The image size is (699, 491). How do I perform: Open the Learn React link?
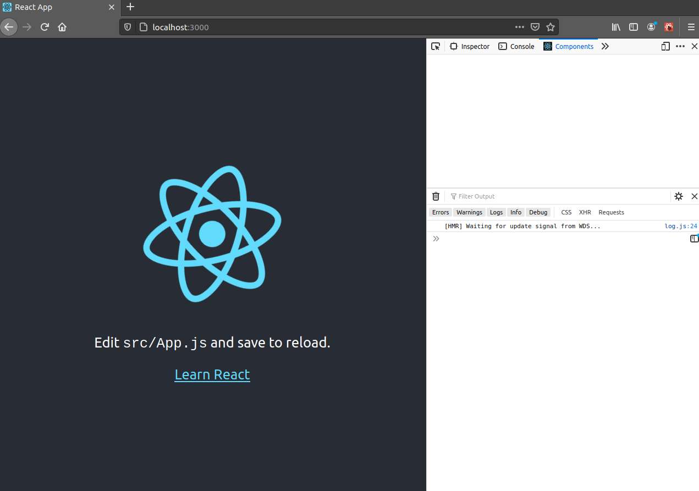[x=212, y=374]
